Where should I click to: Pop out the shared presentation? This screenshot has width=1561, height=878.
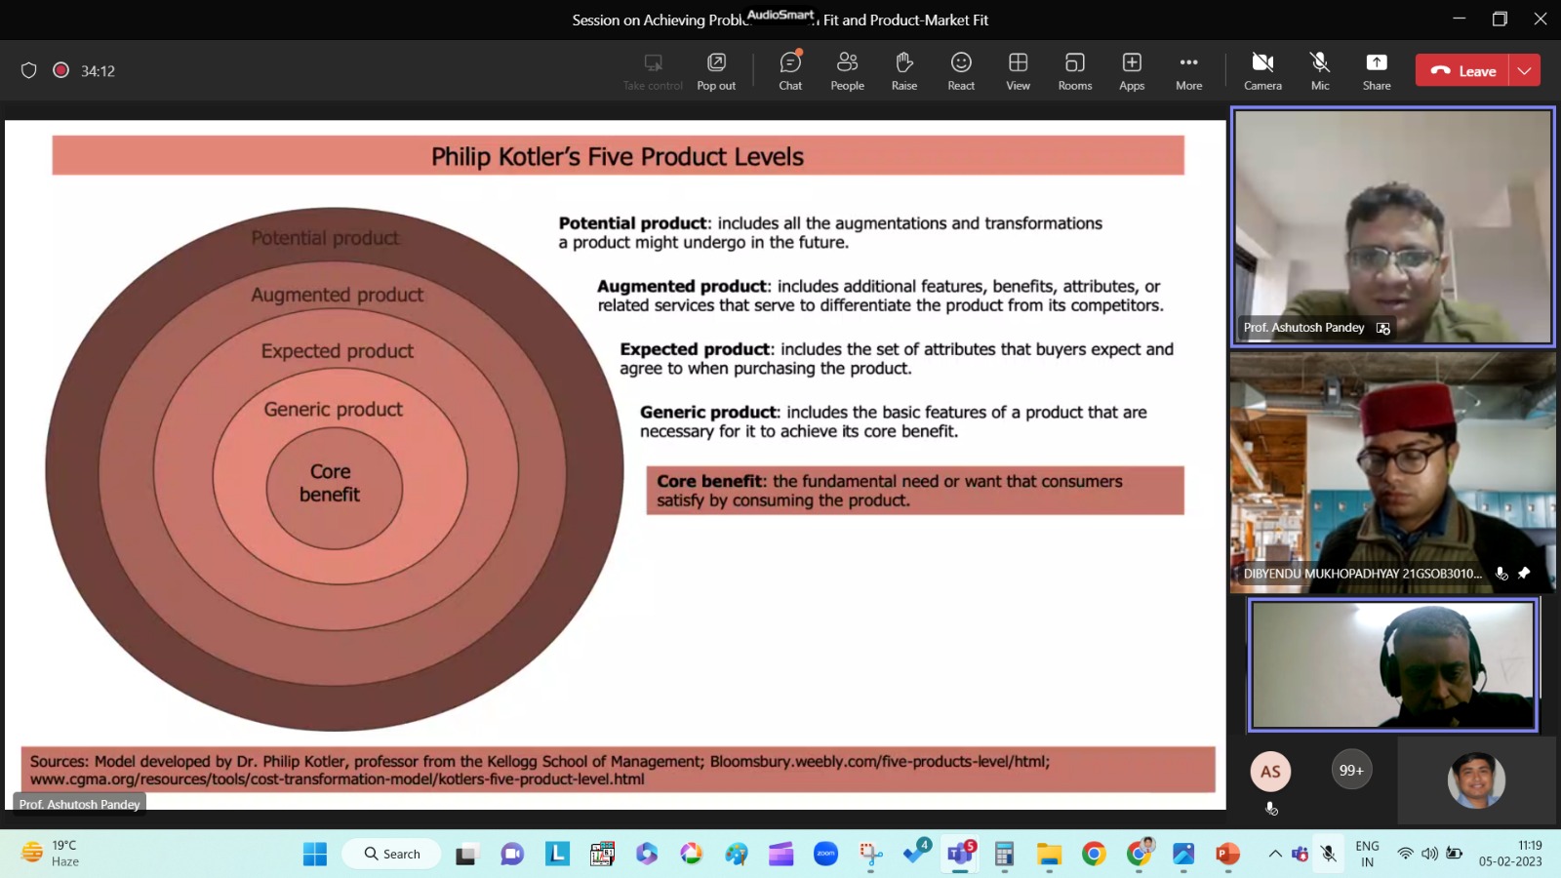pos(716,71)
